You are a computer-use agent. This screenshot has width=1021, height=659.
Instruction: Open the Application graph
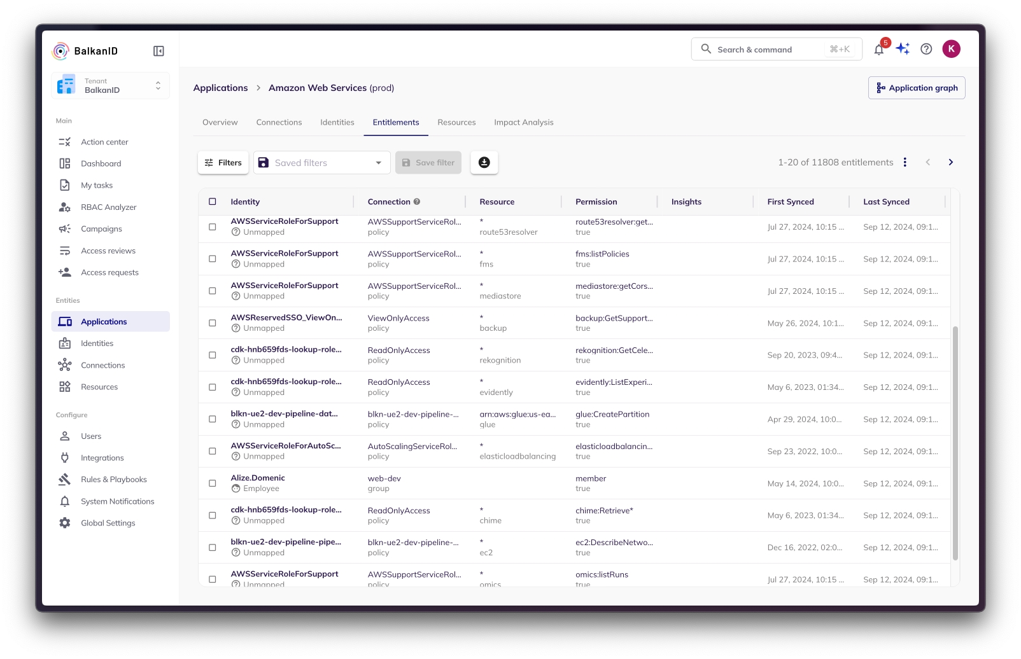coord(917,88)
